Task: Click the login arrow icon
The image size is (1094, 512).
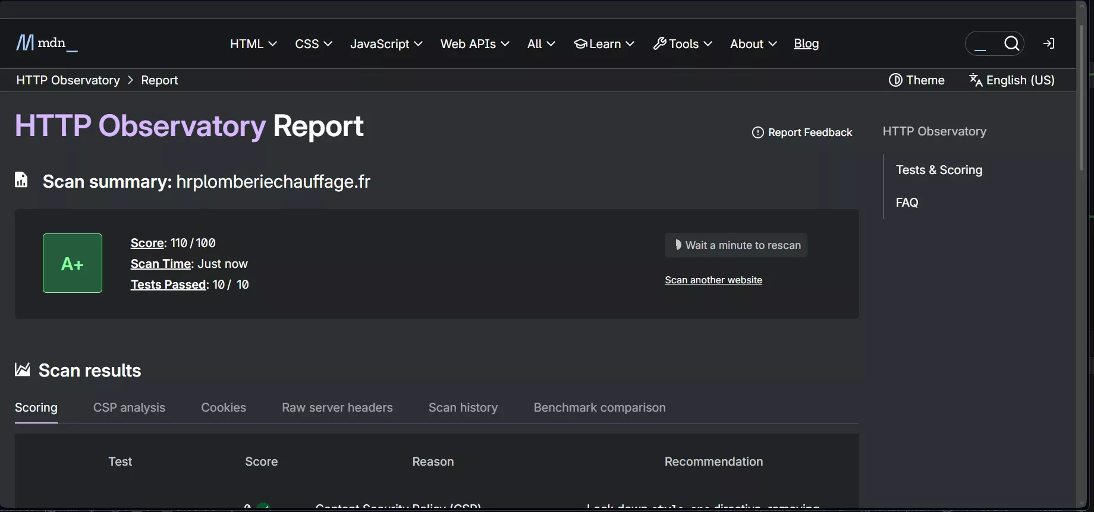Action: click(x=1049, y=43)
